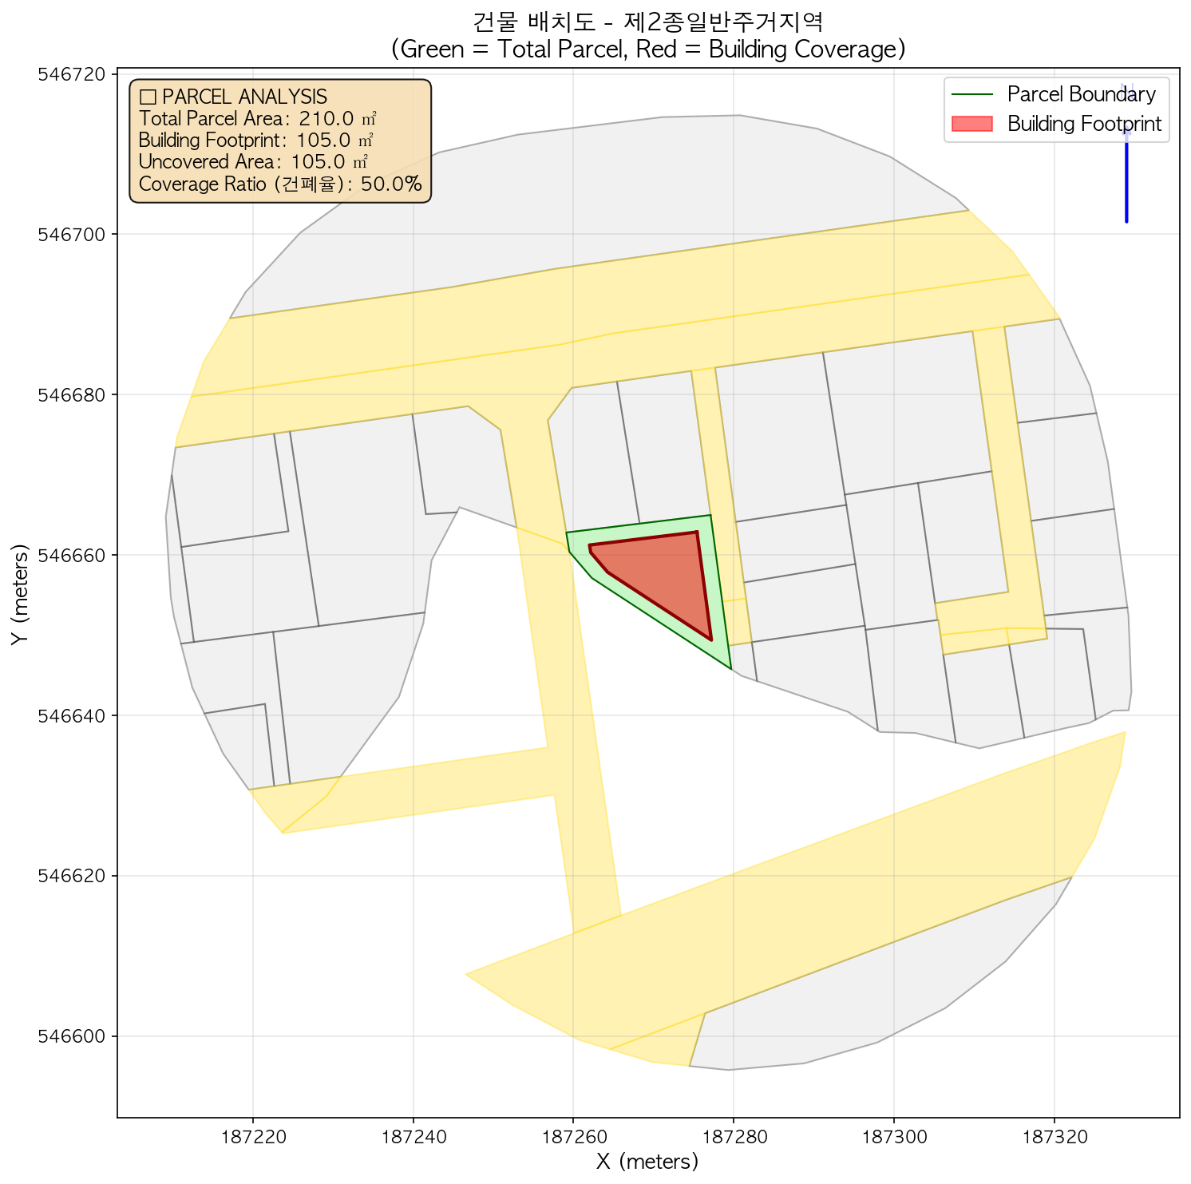This screenshot has height=1184, width=1191.
Task: Click the square glyph before PARCEL ANALYSIS
Action: pyautogui.click(x=147, y=97)
